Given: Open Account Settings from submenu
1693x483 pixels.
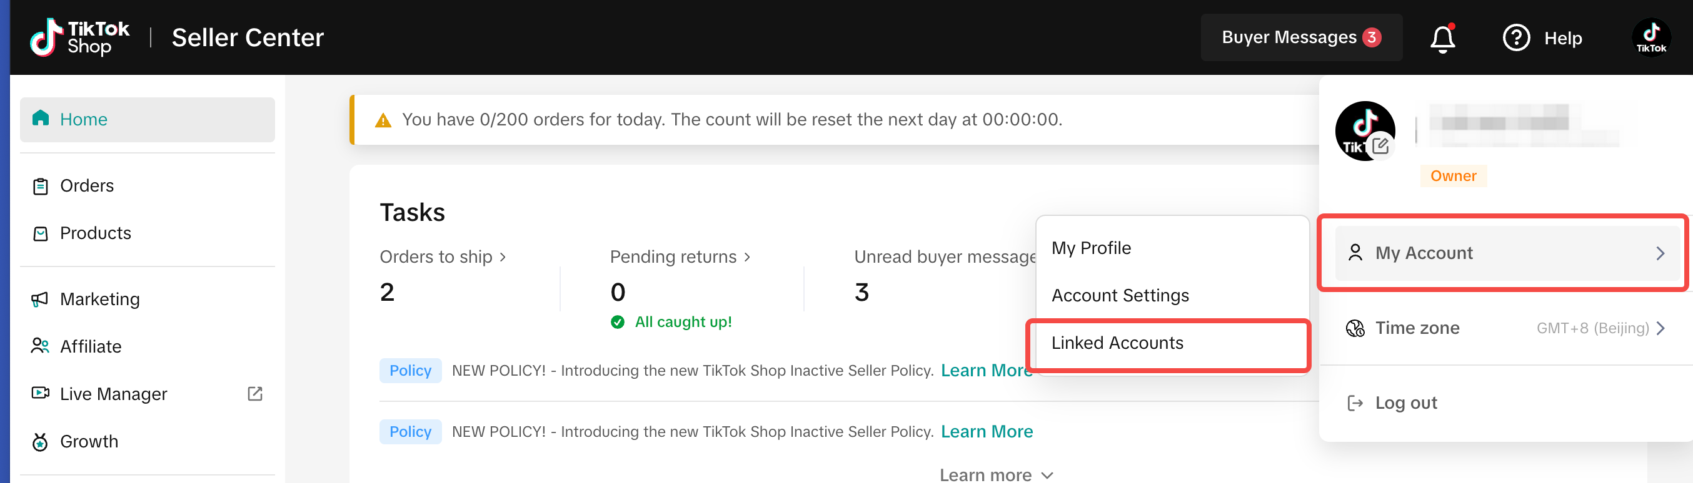Looking at the screenshot, I should (1120, 295).
